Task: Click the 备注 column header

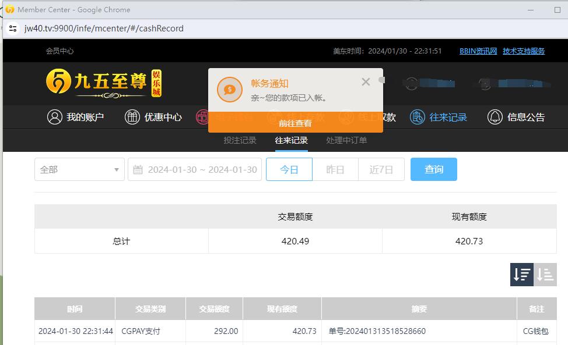Action: click(537, 309)
